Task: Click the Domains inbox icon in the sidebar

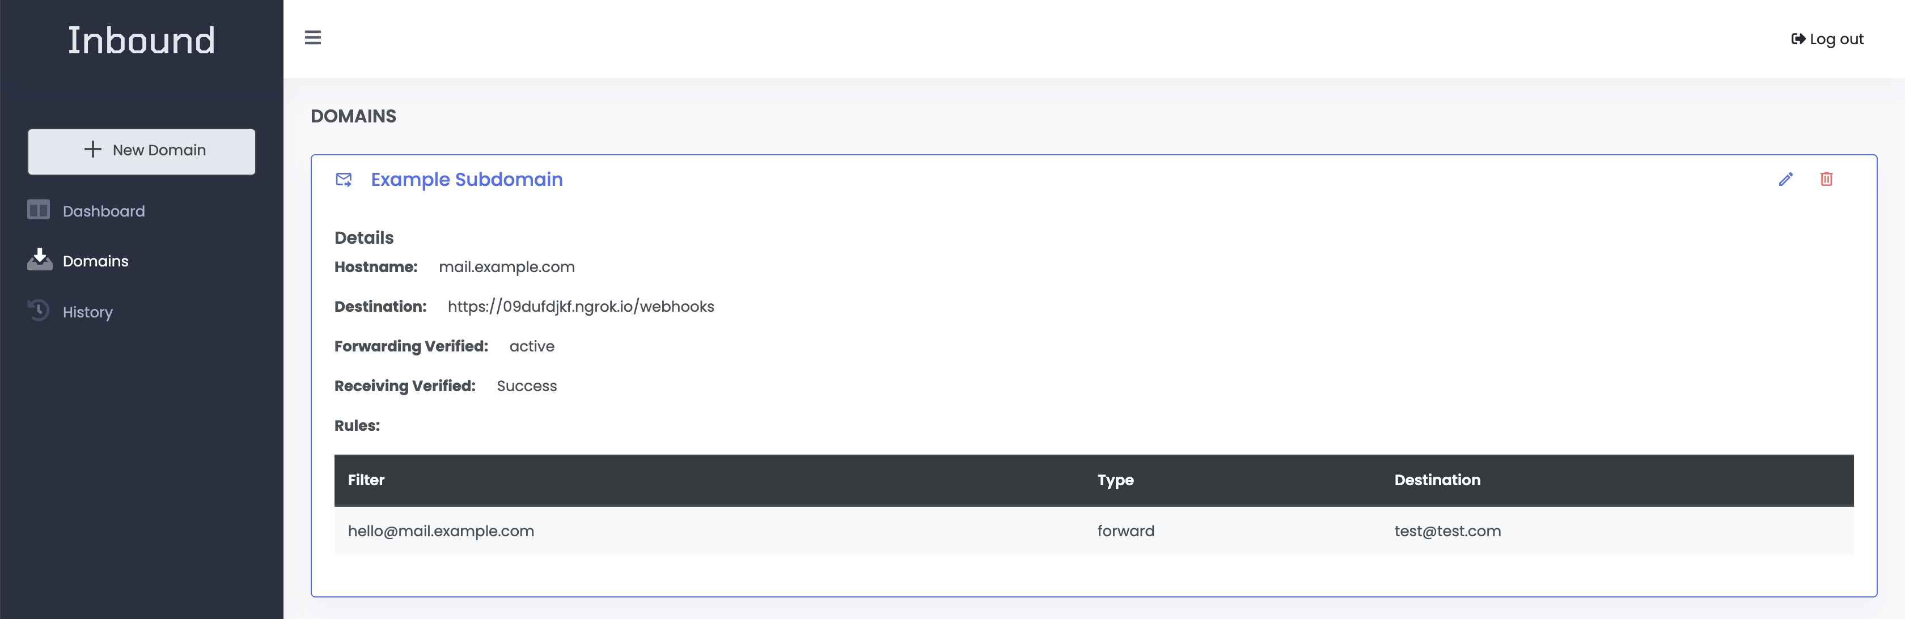Action: [x=39, y=260]
